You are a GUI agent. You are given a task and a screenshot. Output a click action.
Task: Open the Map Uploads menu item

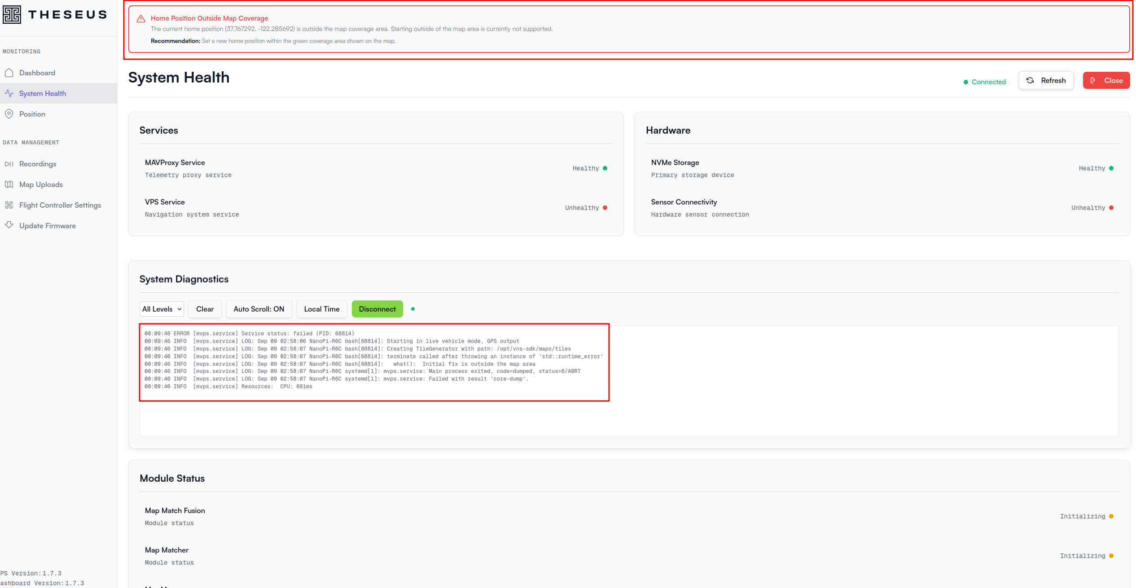tap(41, 184)
